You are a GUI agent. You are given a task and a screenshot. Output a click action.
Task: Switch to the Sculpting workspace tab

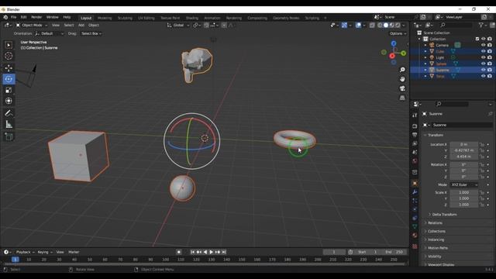pos(125,18)
